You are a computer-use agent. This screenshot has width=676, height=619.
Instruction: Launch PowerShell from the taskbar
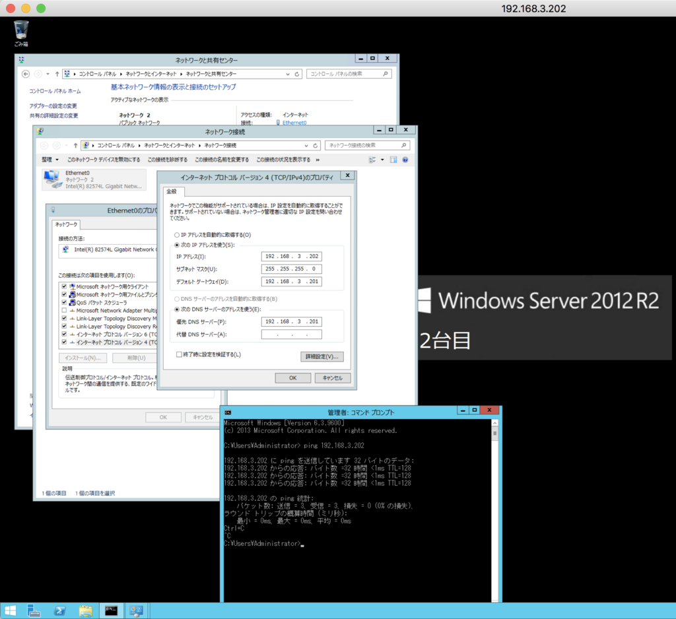coord(60,610)
